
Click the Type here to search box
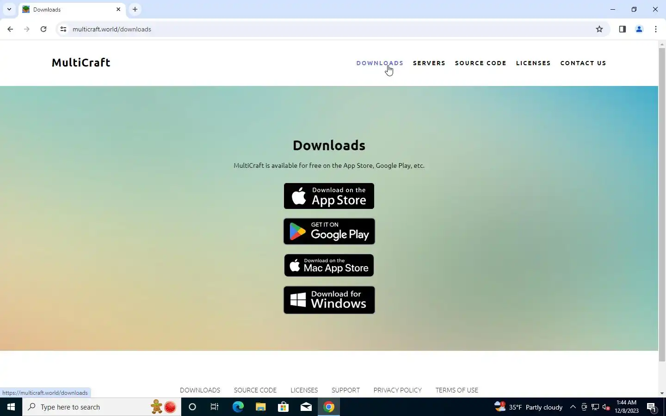coord(102,407)
